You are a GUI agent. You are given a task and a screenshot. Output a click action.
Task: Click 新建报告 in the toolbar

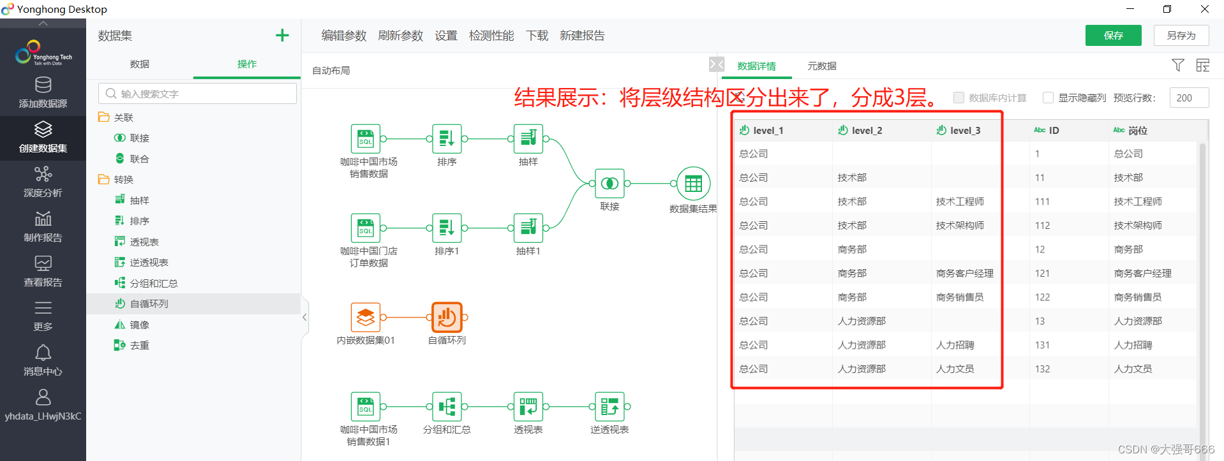coord(582,36)
